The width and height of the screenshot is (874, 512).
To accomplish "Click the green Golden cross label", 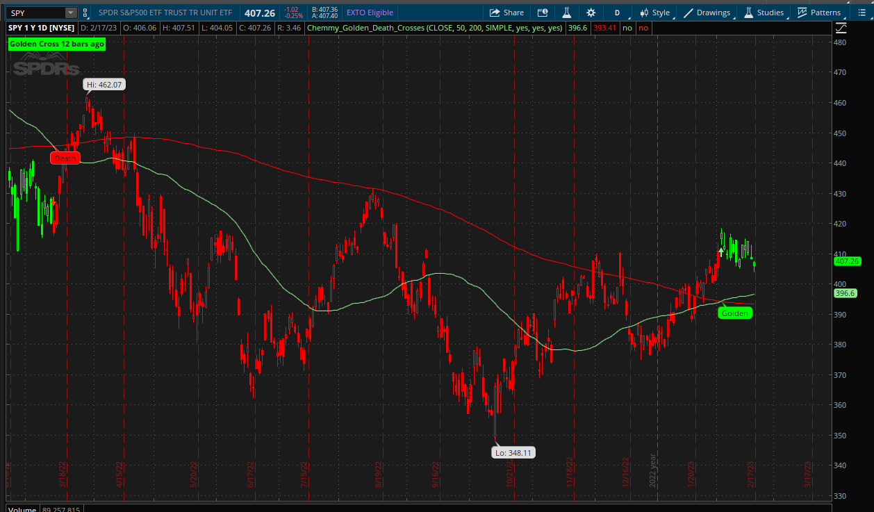I will pos(734,313).
